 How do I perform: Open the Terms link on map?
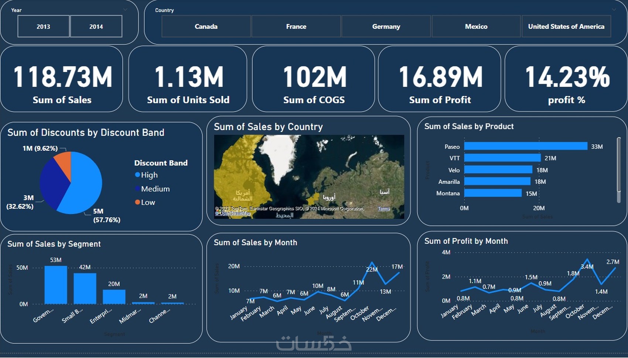384,209
